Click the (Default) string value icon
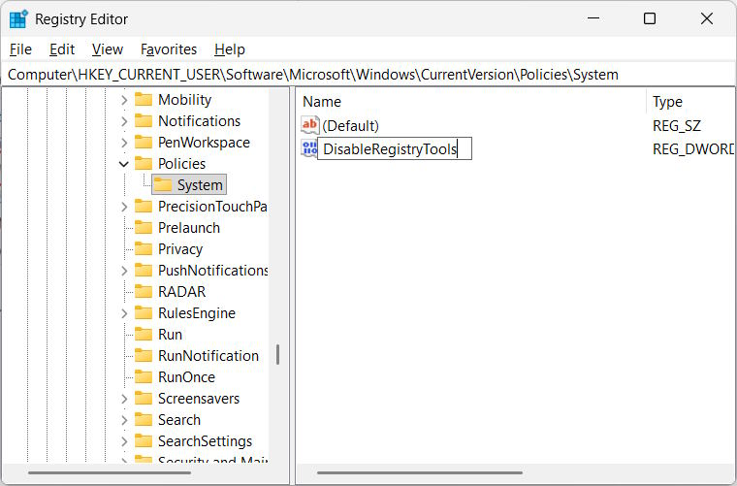This screenshot has width=737, height=486. (310, 125)
